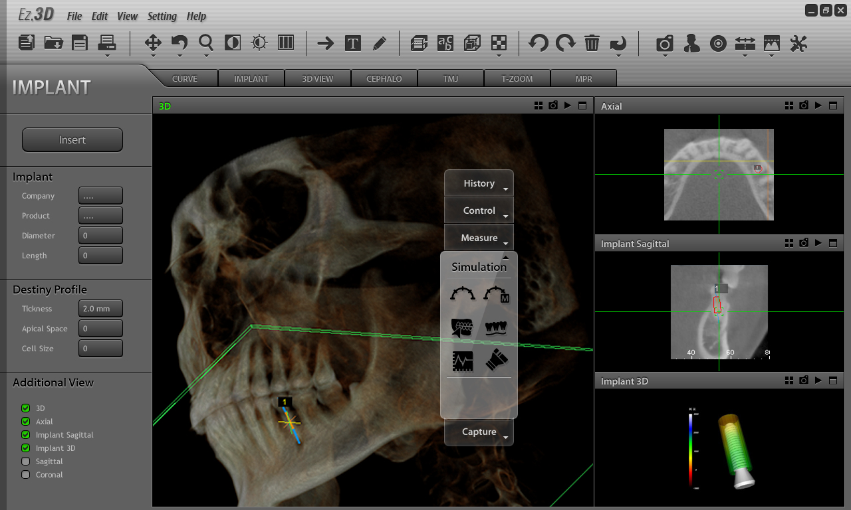
Task: Click the patient person icon
Action: (691, 44)
